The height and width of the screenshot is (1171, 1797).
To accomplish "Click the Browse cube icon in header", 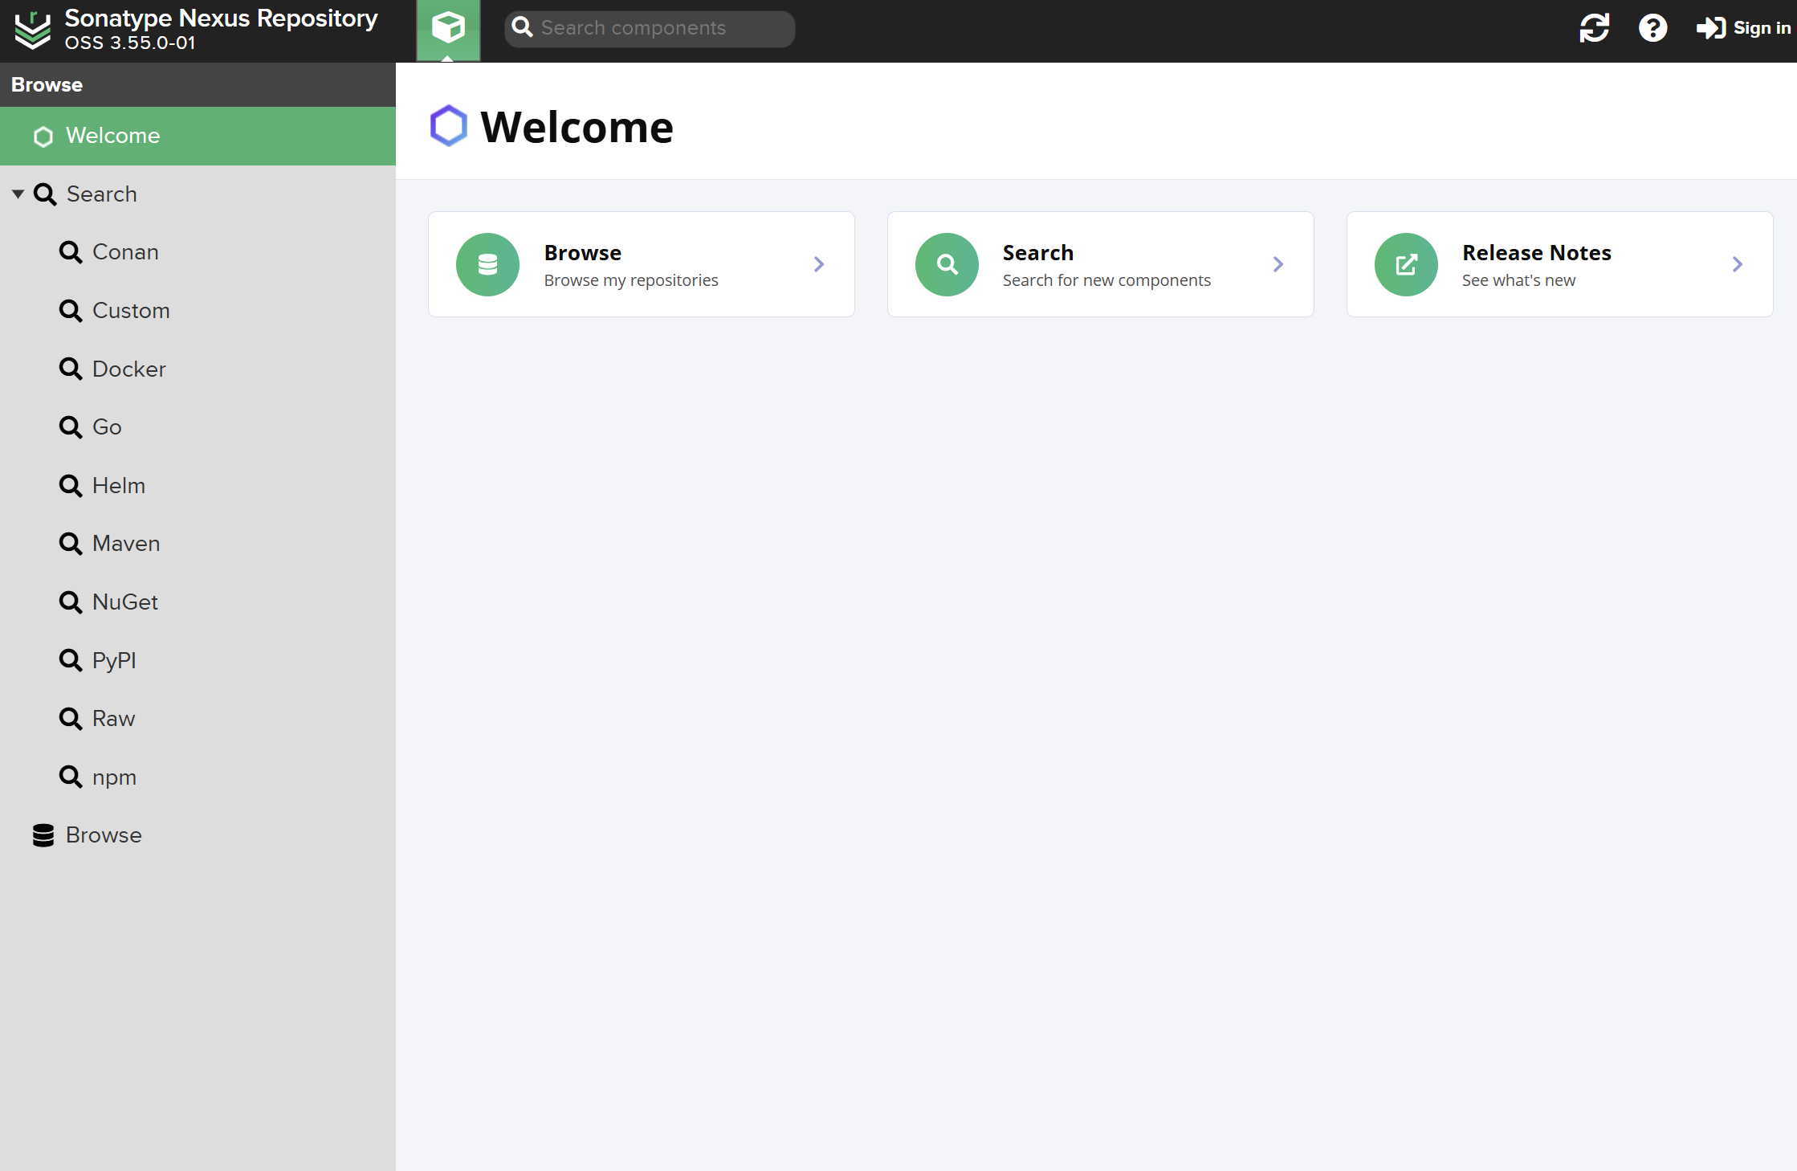I will 448,29.
